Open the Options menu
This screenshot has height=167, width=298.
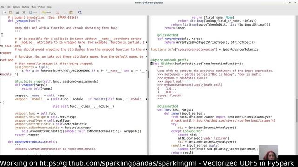click(16, 7)
